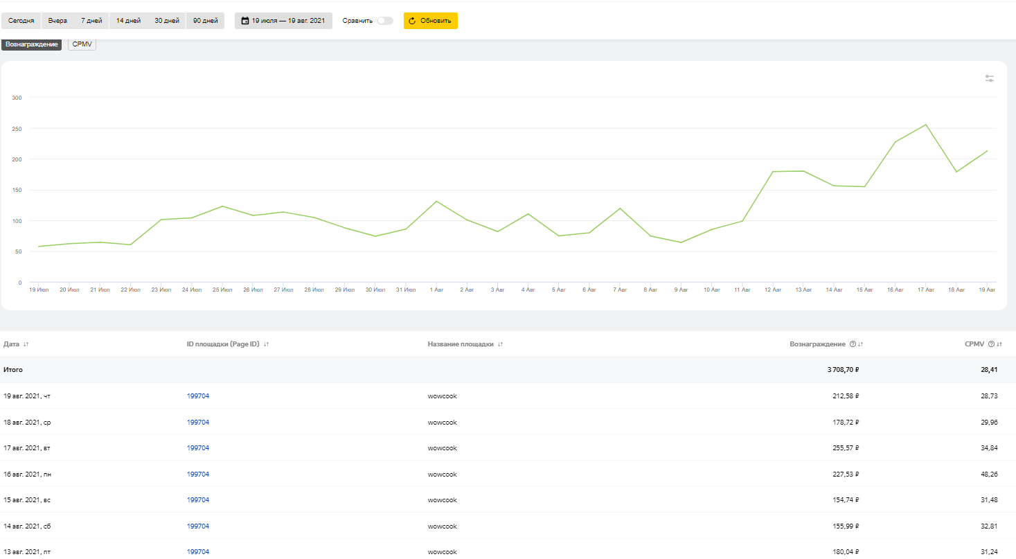Switch chart metric to CPMV
Screen dimensions: 1016x559
[82, 44]
